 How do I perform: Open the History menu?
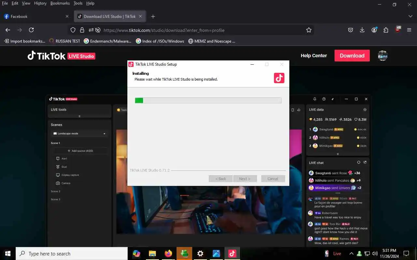click(40, 3)
